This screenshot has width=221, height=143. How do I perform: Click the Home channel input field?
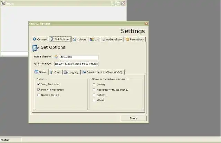point(79,57)
